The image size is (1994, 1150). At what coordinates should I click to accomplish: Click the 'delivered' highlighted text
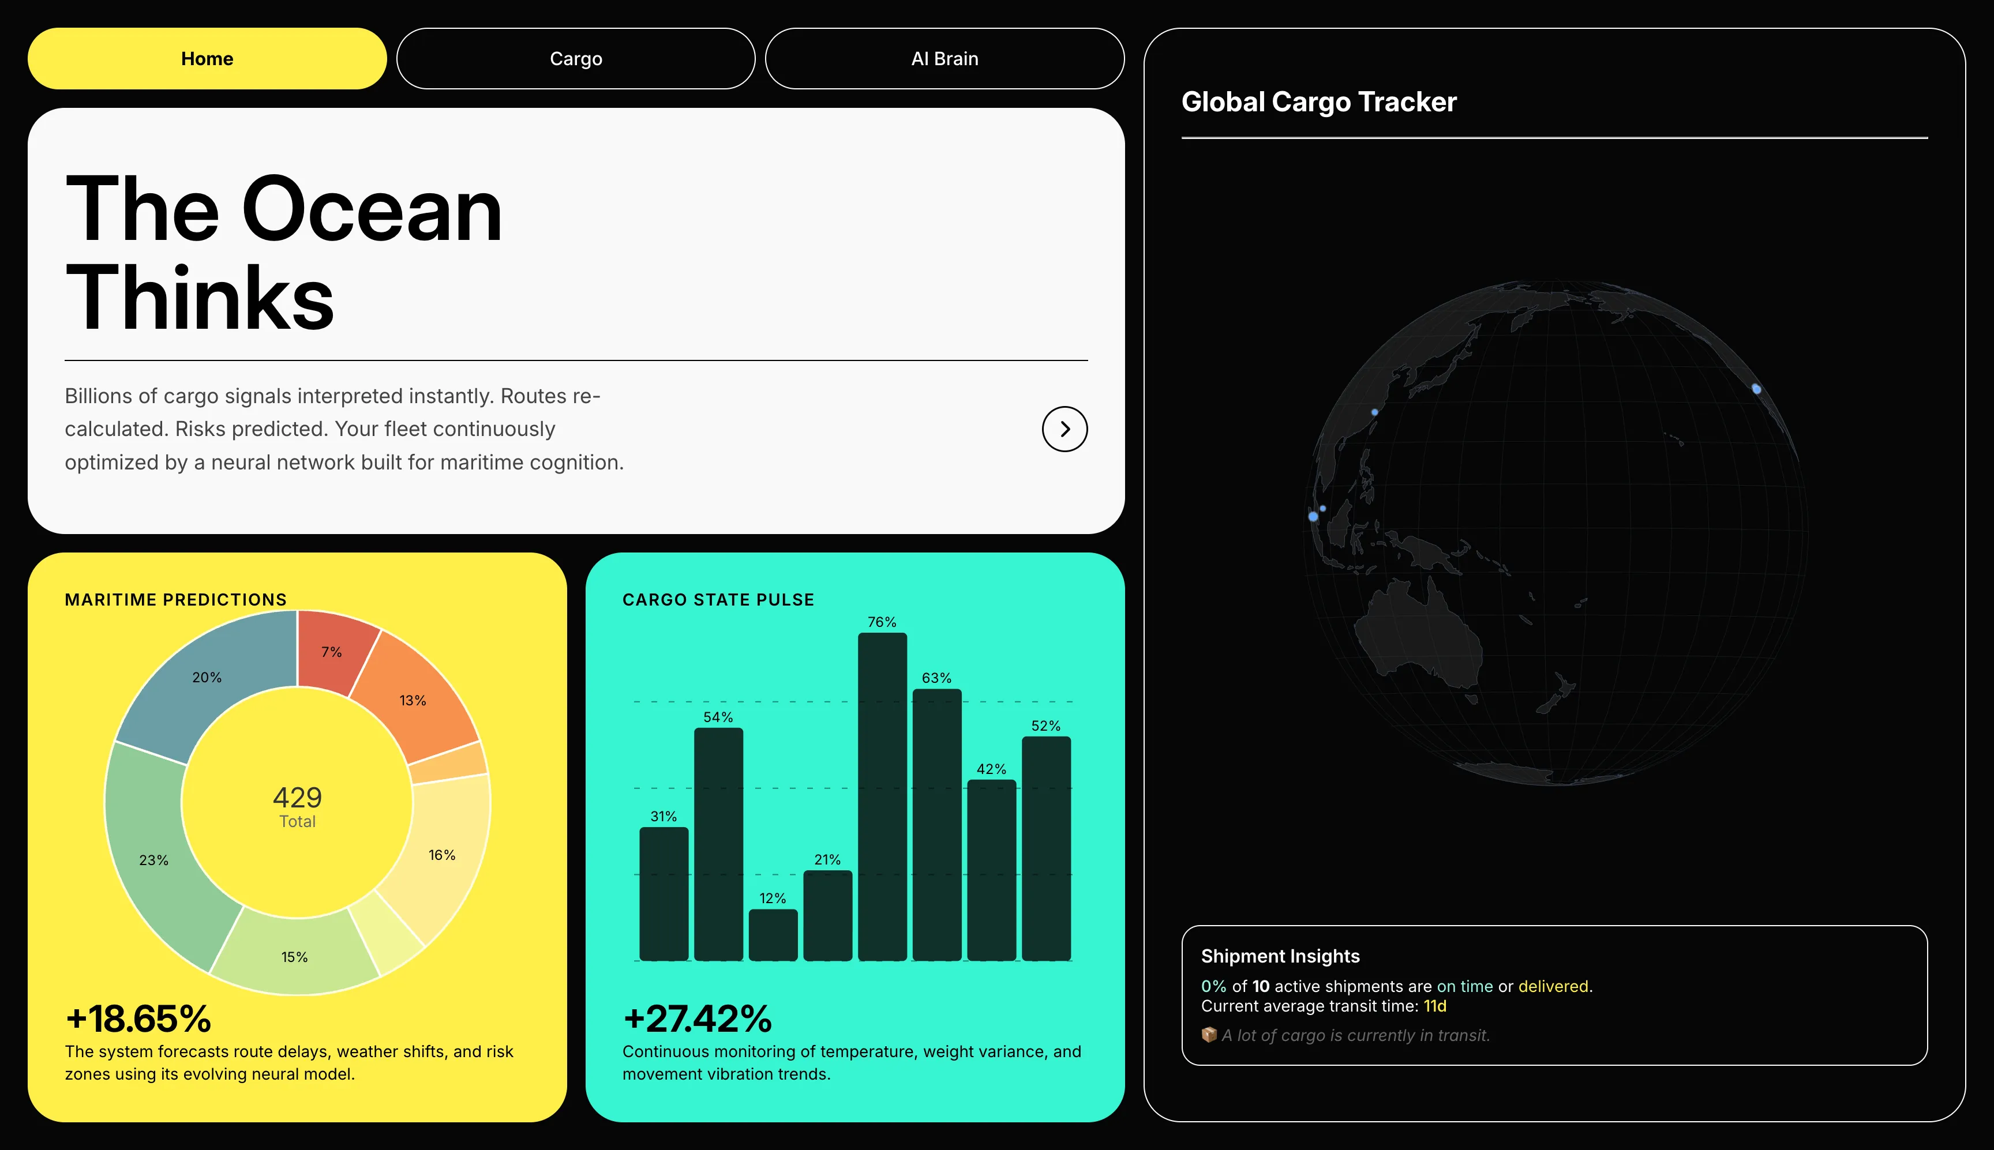(x=1553, y=986)
